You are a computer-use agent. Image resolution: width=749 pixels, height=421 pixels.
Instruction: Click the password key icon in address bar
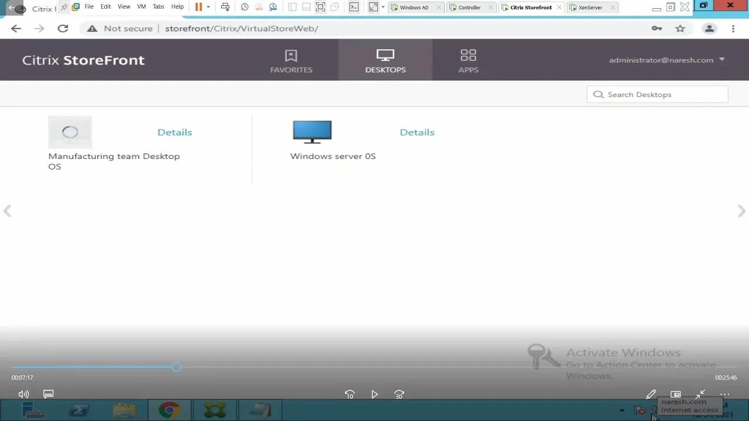coord(657,28)
